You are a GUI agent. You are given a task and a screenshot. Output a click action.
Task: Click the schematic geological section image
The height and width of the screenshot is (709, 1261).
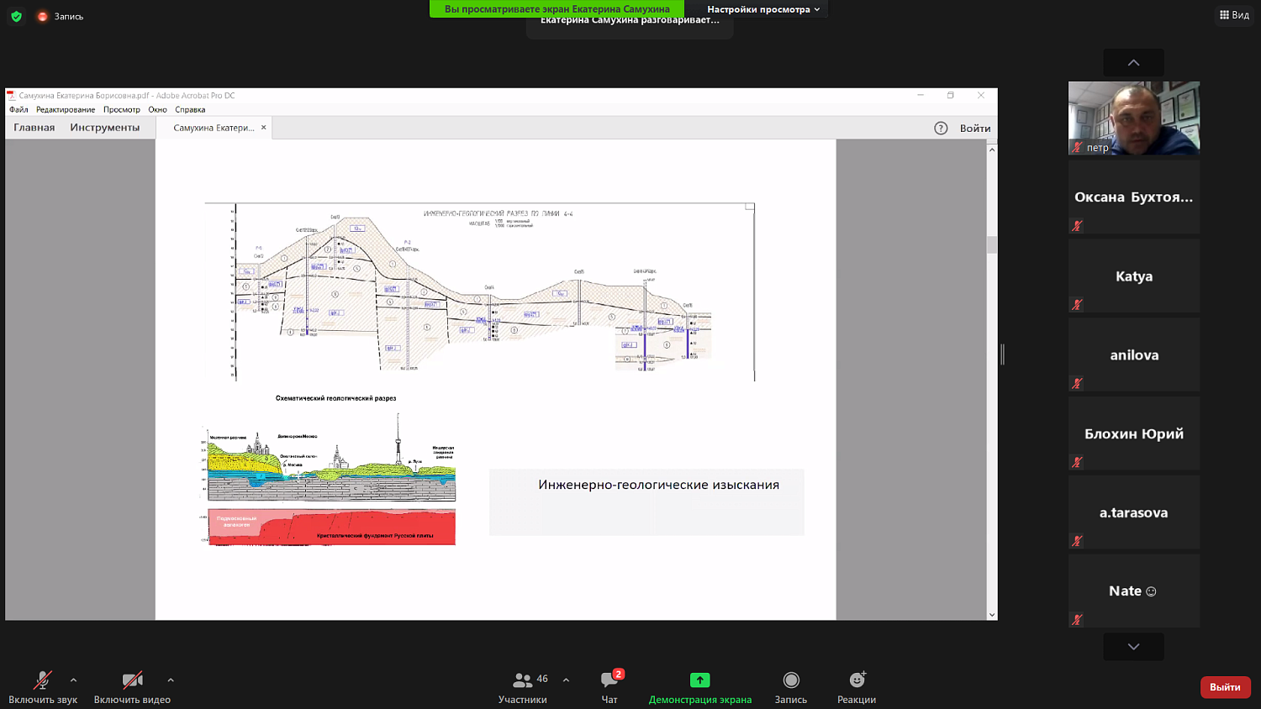tap(330, 479)
